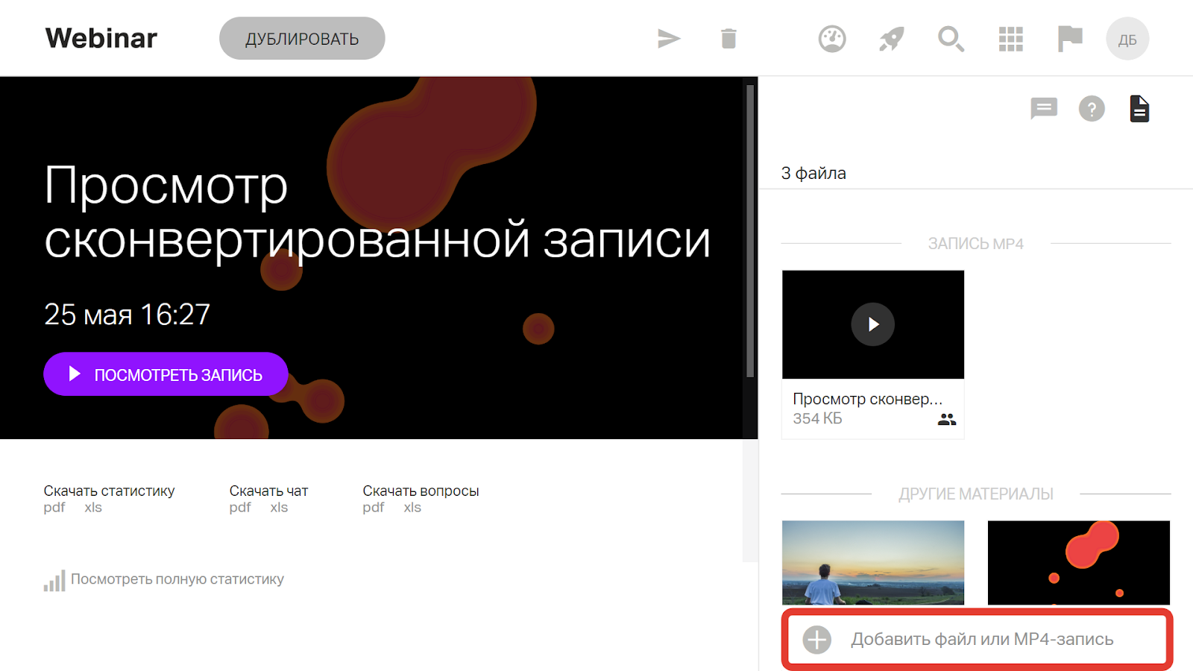This screenshot has width=1193, height=671.
Task: Download questions as xls
Action: 412,508
